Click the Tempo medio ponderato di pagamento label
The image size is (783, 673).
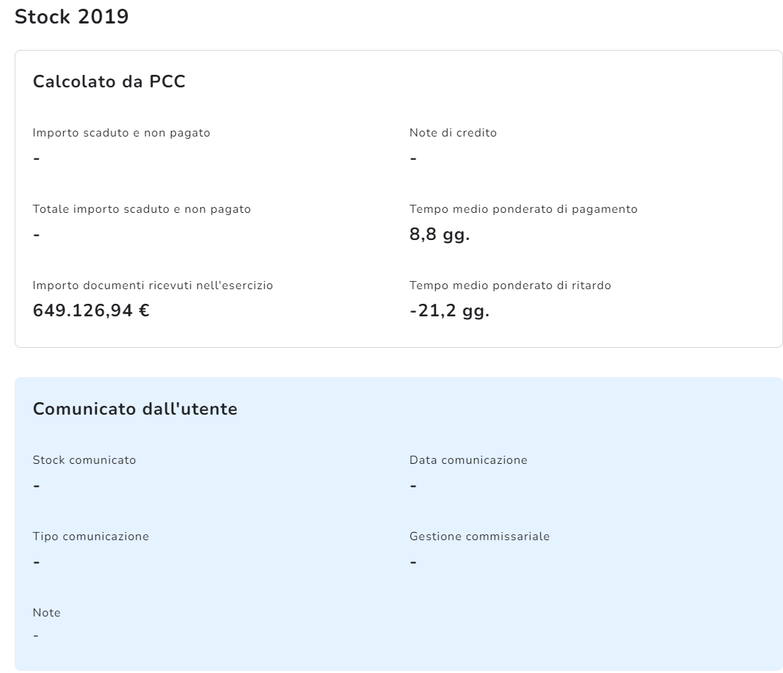(523, 209)
